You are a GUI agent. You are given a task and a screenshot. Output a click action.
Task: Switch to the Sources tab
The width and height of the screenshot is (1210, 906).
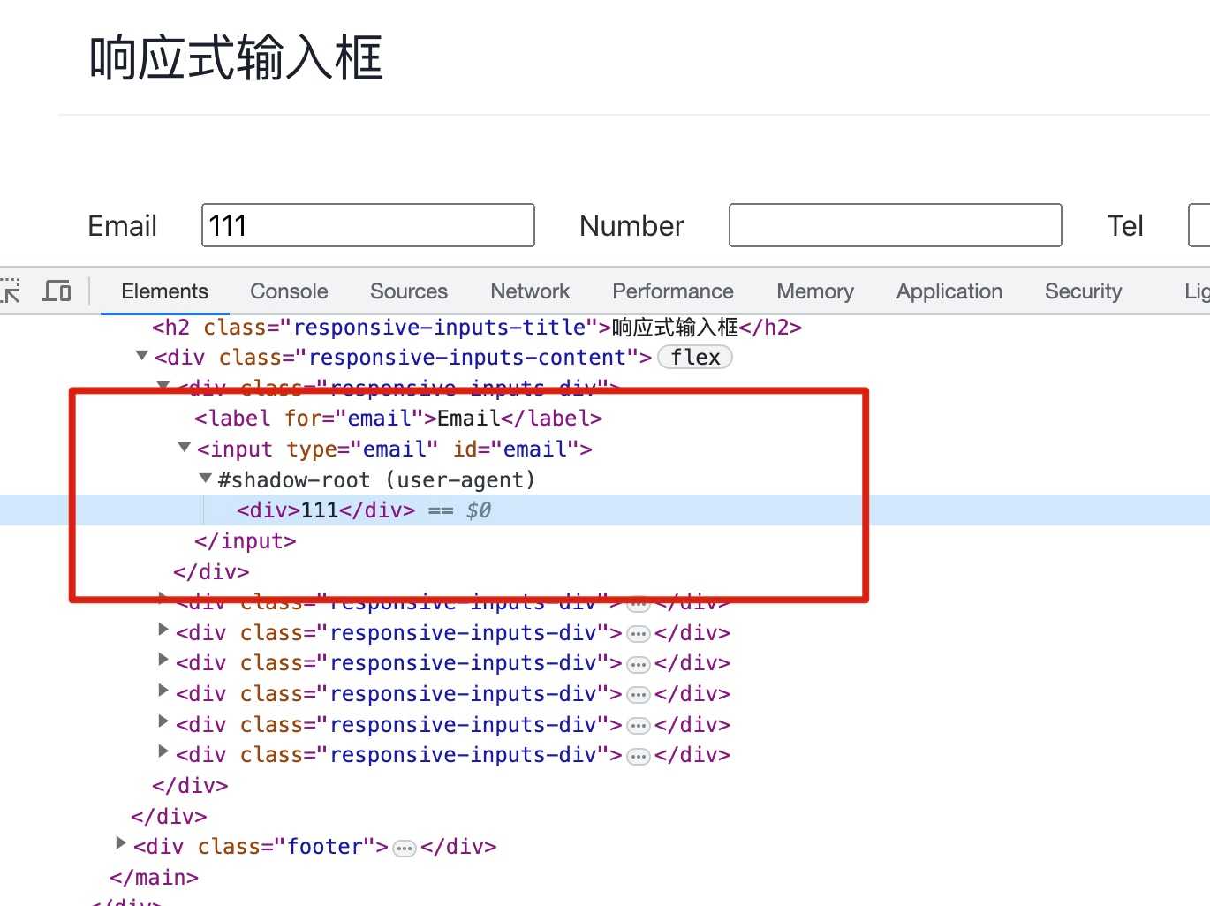click(409, 291)
